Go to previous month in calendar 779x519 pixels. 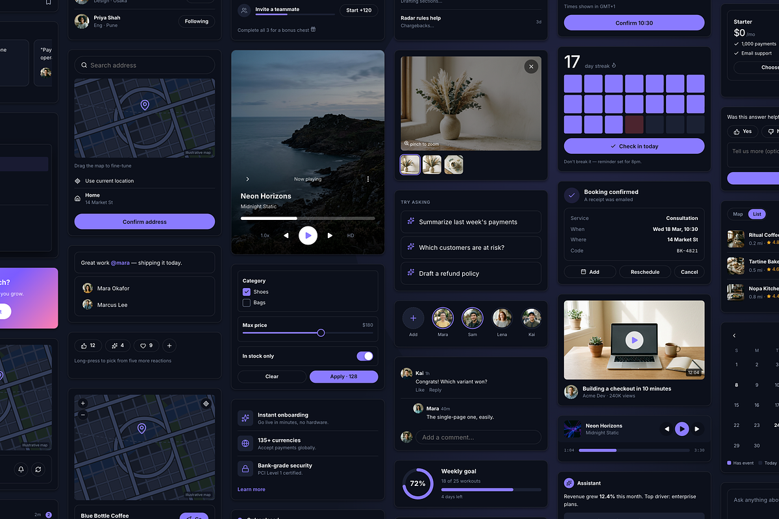(734, 335)
